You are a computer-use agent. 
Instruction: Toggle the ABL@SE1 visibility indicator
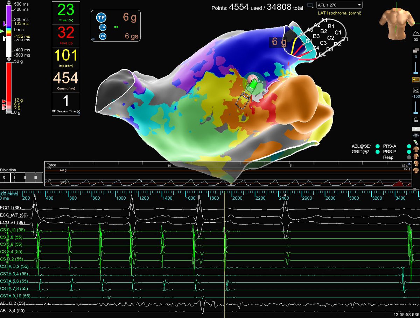pos(377,146)
